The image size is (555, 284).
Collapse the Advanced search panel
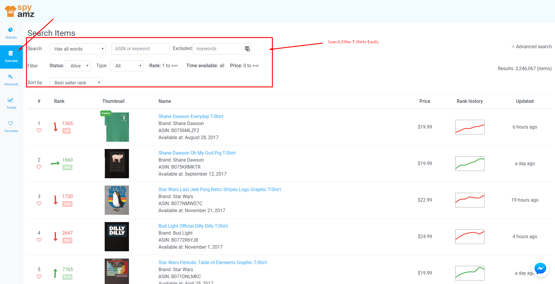click(531, 46)
